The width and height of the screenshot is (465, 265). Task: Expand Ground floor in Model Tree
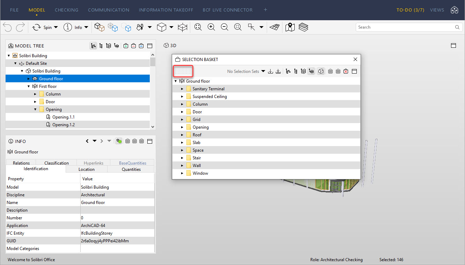(29, 79)
